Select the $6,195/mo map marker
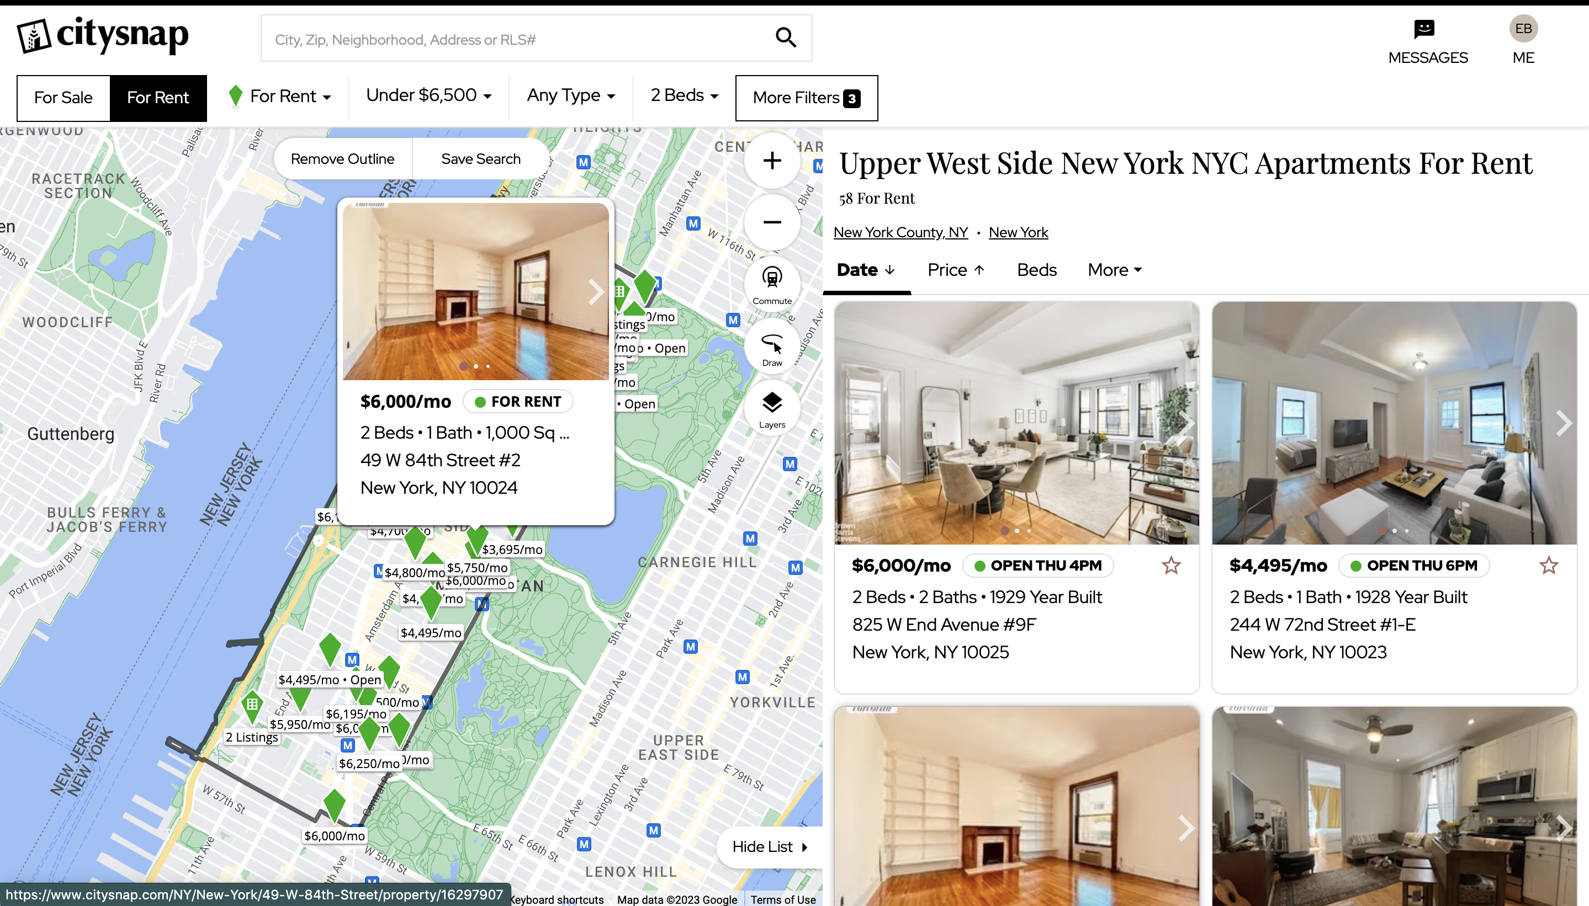The width and height of the screenshot is (1589, 906). (356, 714)
